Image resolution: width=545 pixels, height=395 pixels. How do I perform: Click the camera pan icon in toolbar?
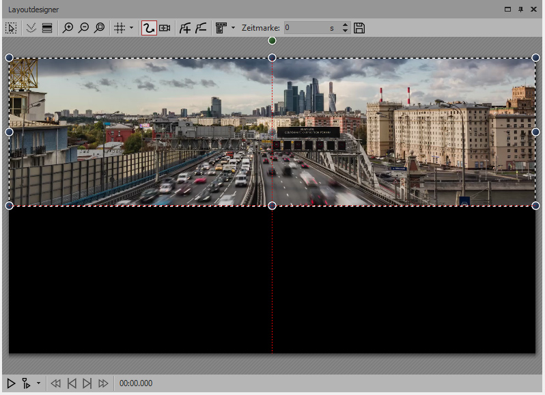point(165,28)
